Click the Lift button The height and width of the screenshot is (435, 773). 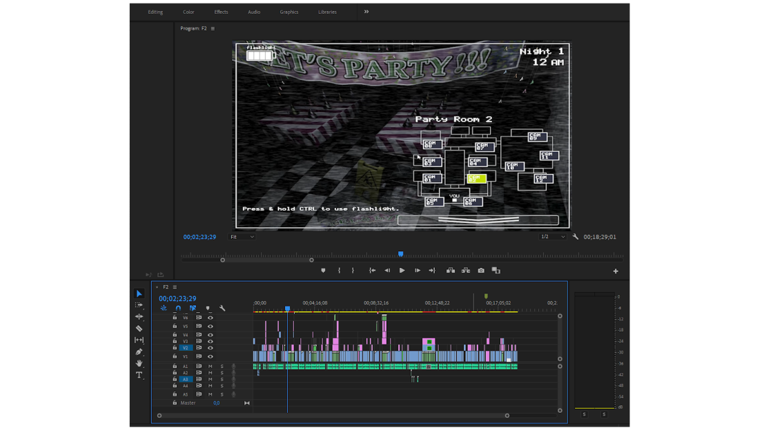tap(451, 271)
